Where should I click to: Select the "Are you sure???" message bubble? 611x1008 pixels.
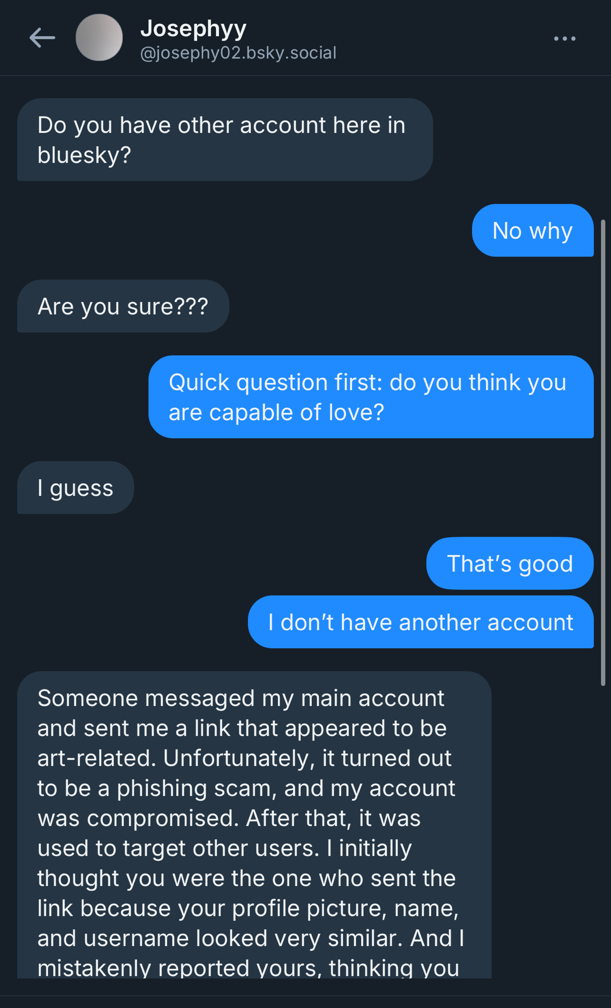pos(123,306)
